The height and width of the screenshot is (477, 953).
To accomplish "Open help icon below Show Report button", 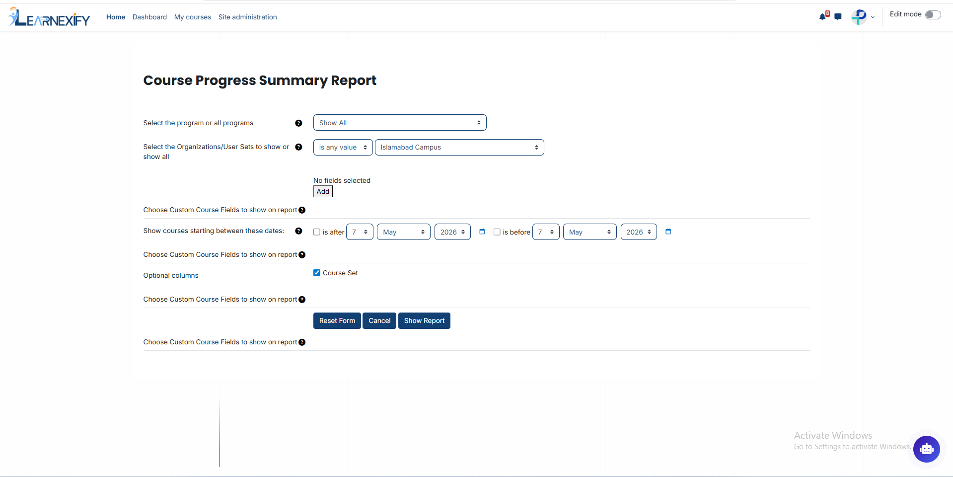I will pos(302,342).
